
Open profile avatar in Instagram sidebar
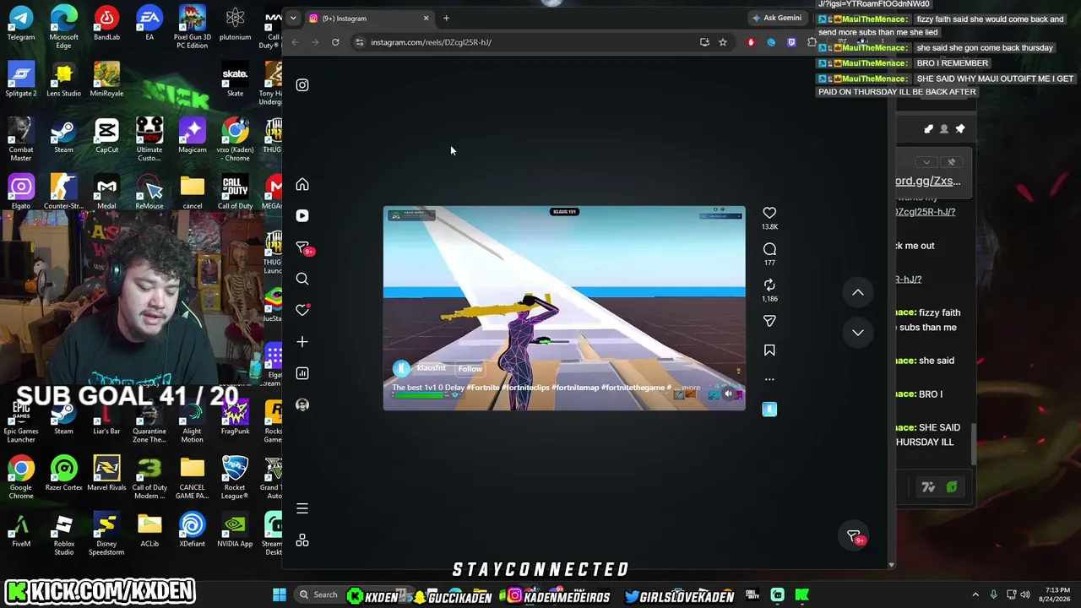click(302, 405)
